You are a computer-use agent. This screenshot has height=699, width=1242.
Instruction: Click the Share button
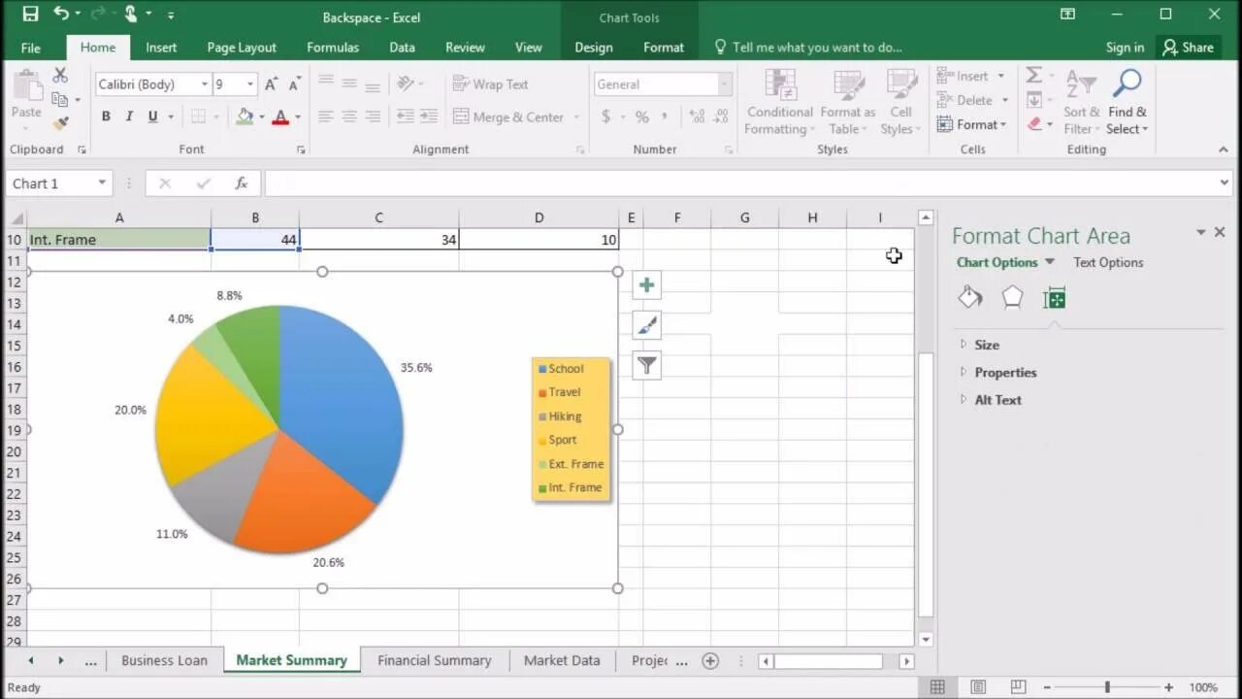click(x=1189, y=48)
